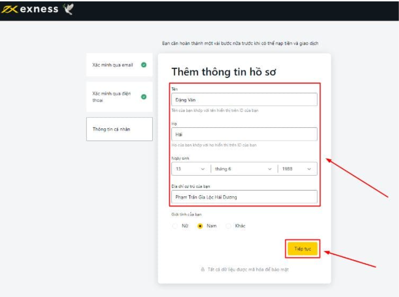This screenshot has width=399, height=297.
Task: Click the white dove icon beside the logo
Action: point(68,10)
